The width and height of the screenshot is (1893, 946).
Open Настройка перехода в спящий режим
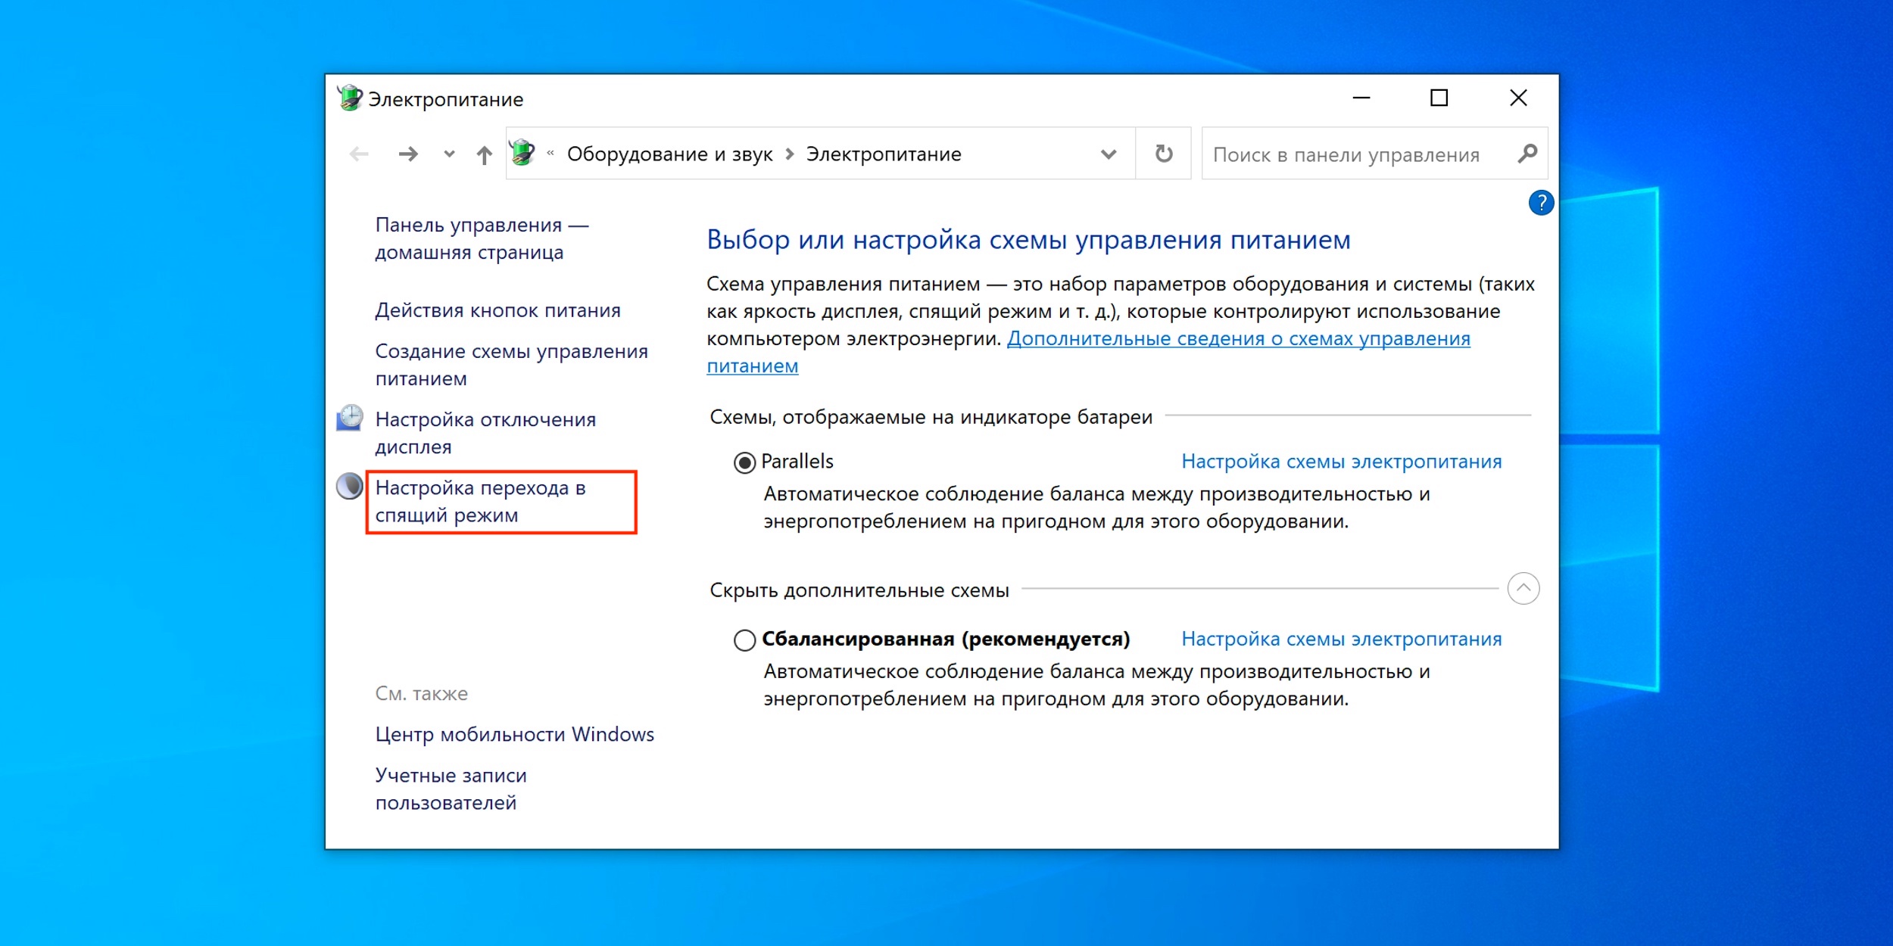(x=480, y=501)
